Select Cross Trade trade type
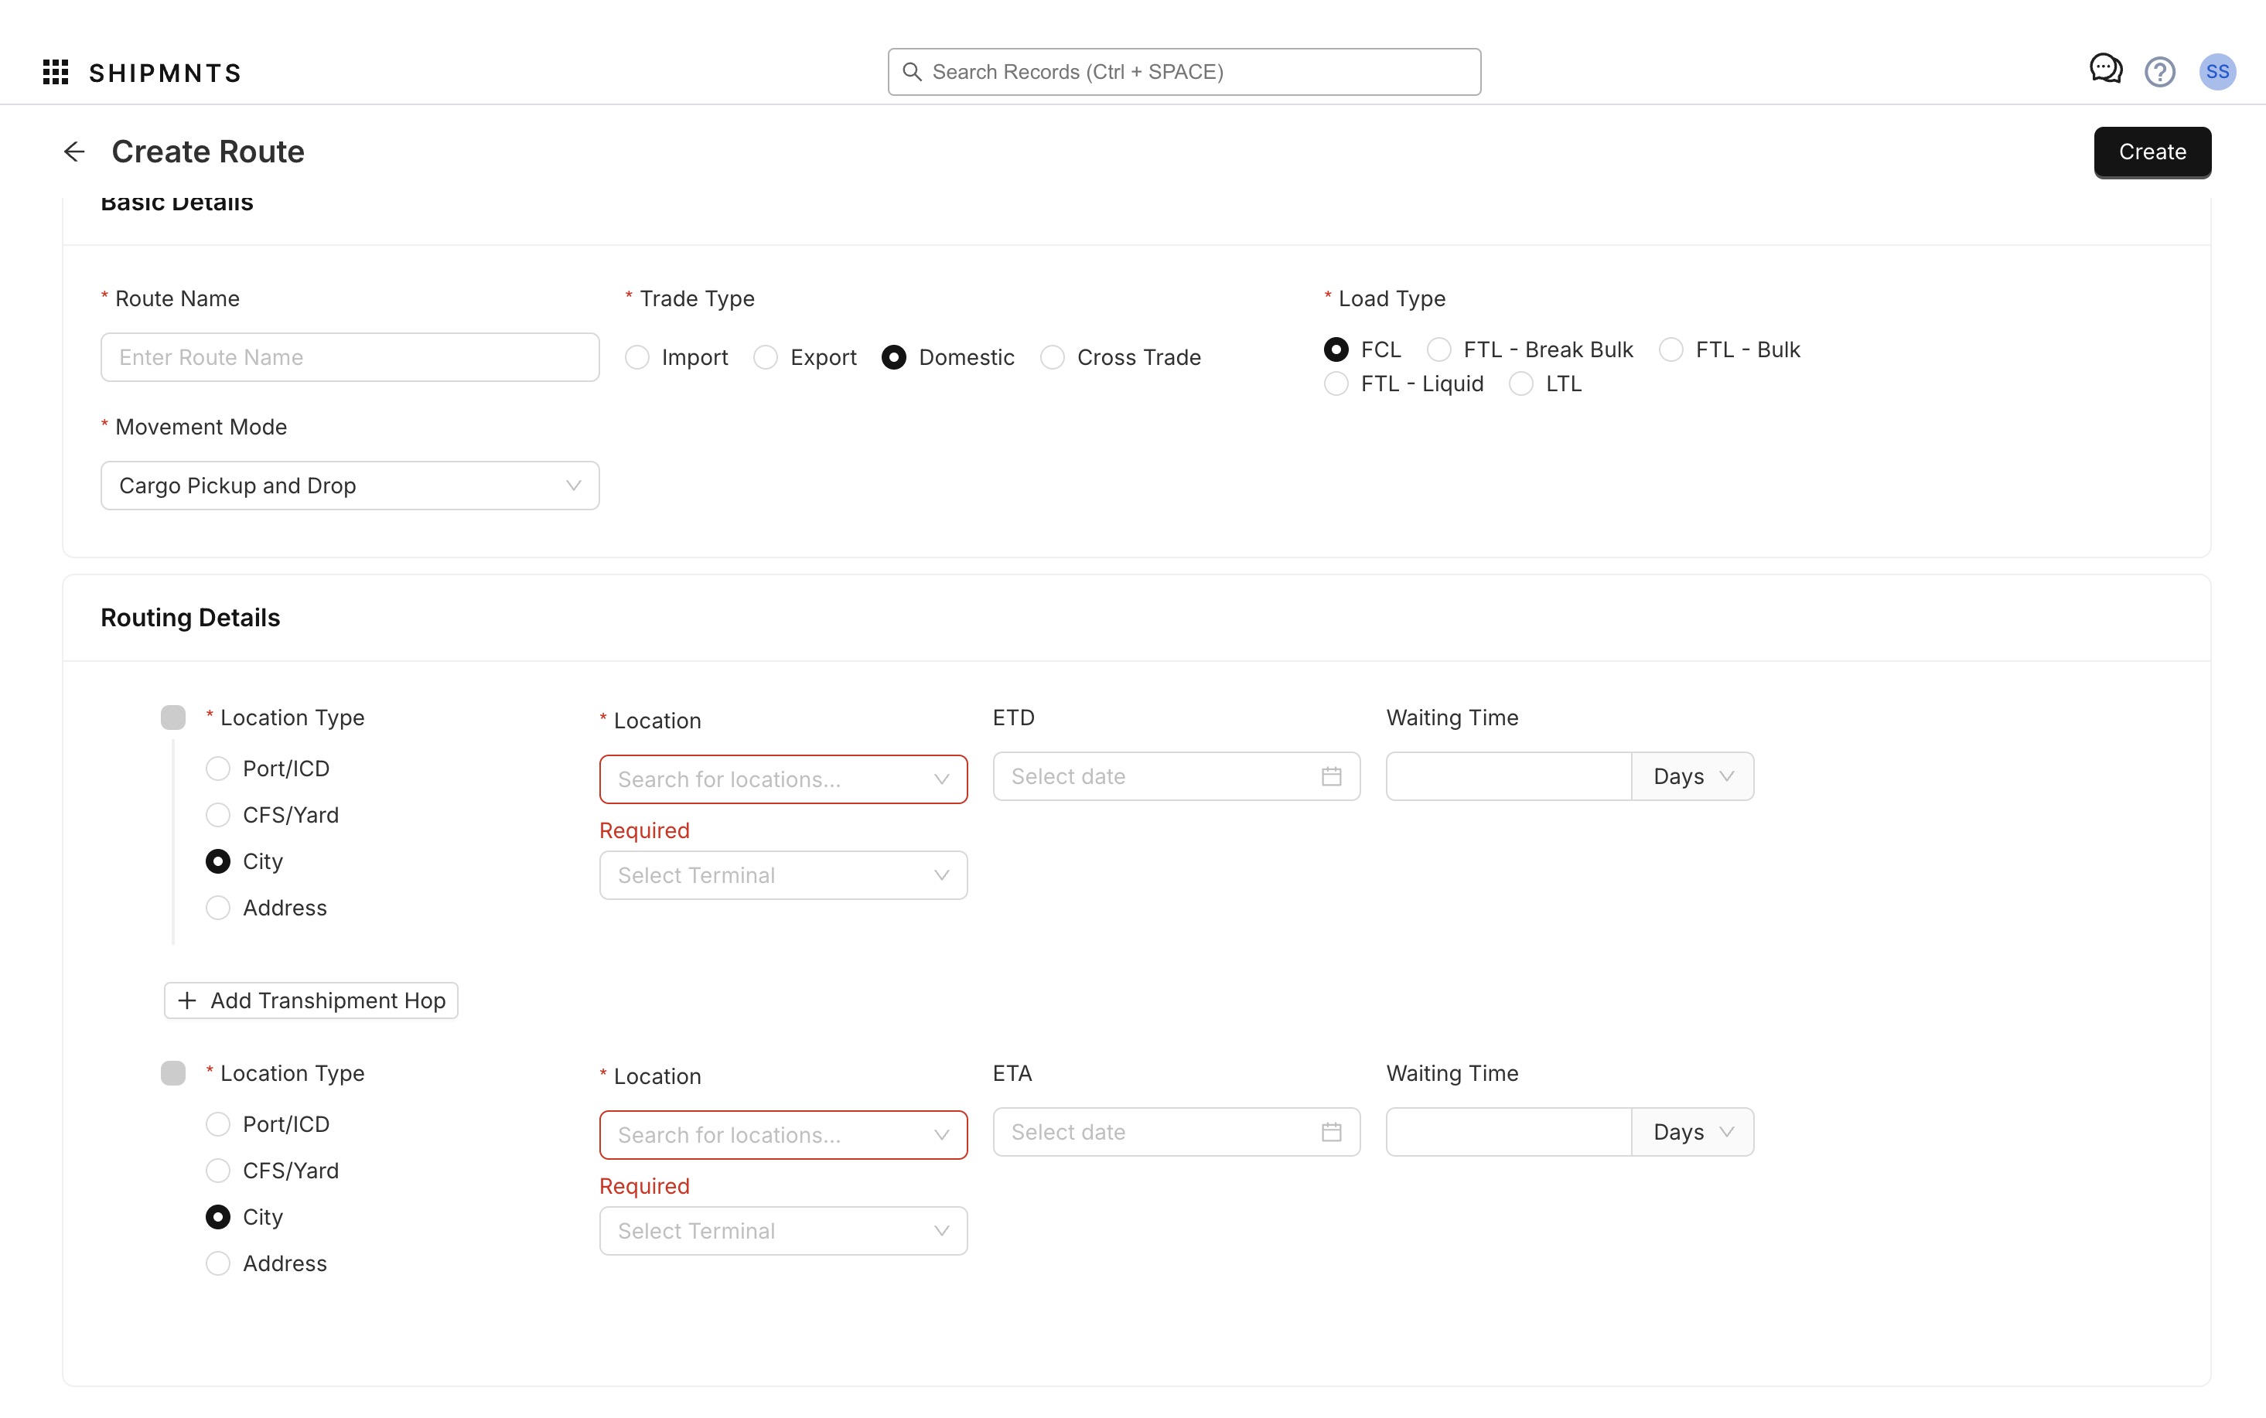Image resolution: width=2266 pixels, height=1418 pixels. tap(1120, 357)
